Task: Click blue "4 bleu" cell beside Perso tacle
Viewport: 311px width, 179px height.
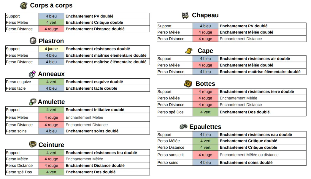Action: pyautogui.click(x=51, y=88)
